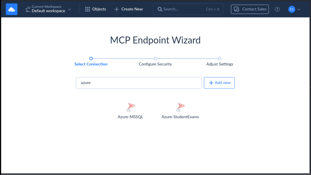The height and width of the screenshot is (175, 311).
Task: Open the Objects menu
Action: click(95, 9)
